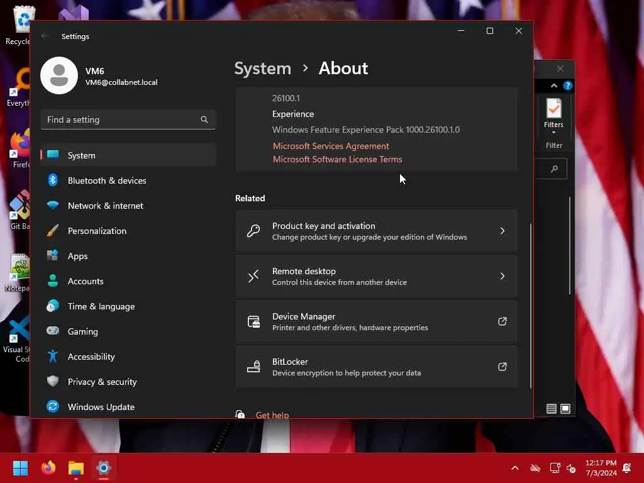The width and height of the screenshot is (644, 483).
Task: Click the paintbrush Personalization icon
Action: click(53, 230)
